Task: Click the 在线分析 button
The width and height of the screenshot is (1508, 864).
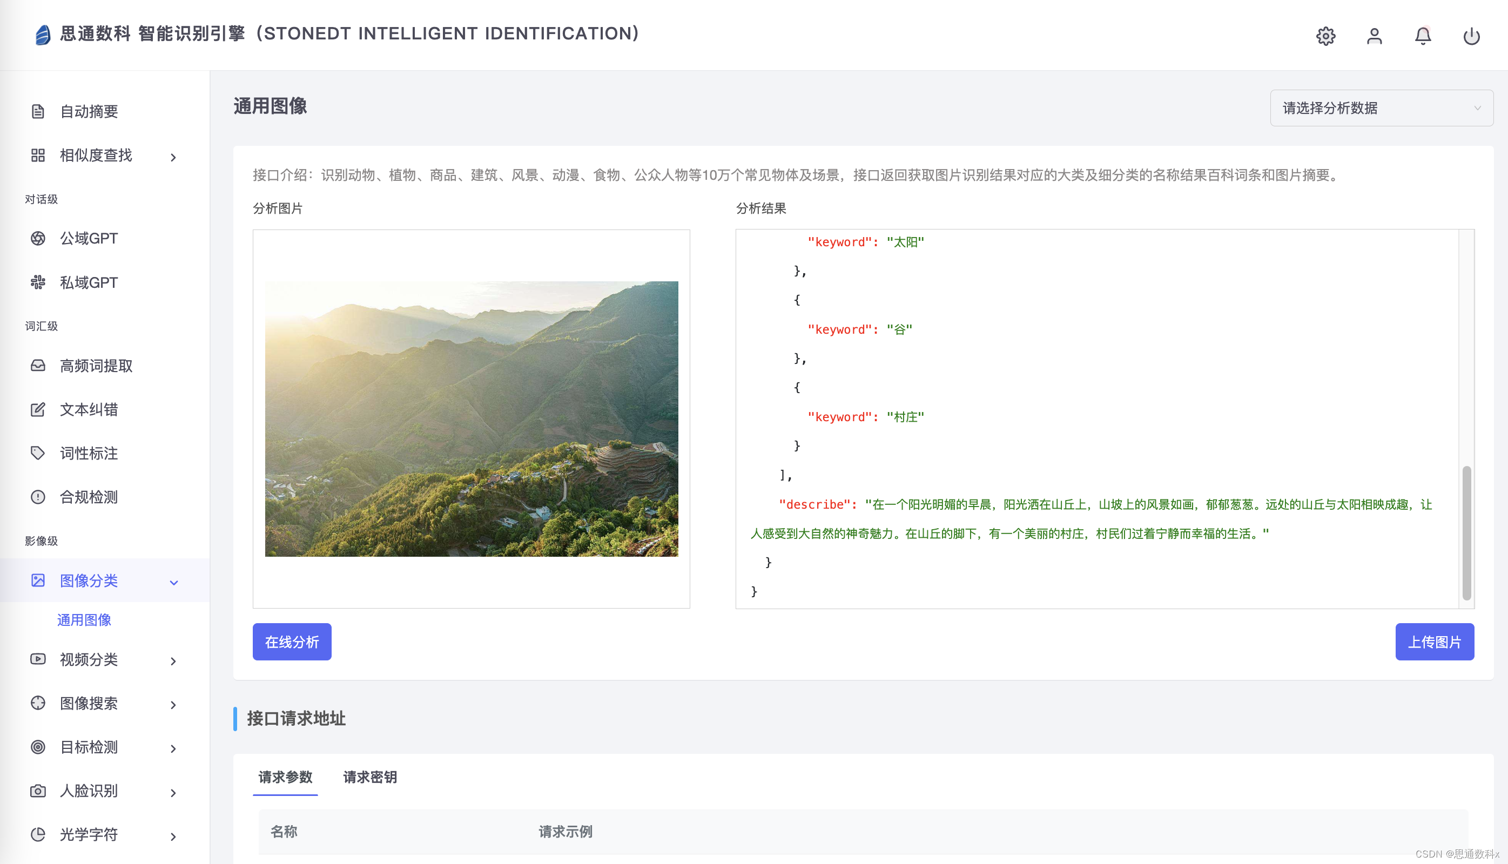Action: pyautogui.click(x=292, y=642)
